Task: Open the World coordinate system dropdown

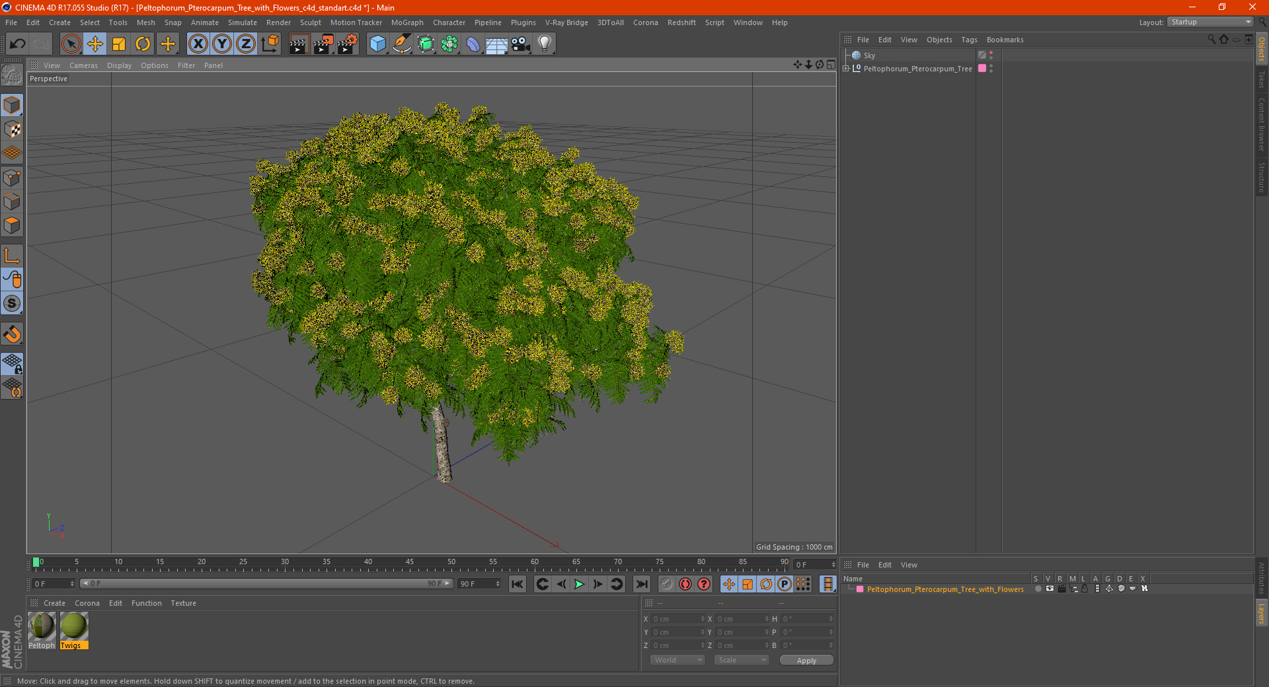Action: (x=677, y=660)
